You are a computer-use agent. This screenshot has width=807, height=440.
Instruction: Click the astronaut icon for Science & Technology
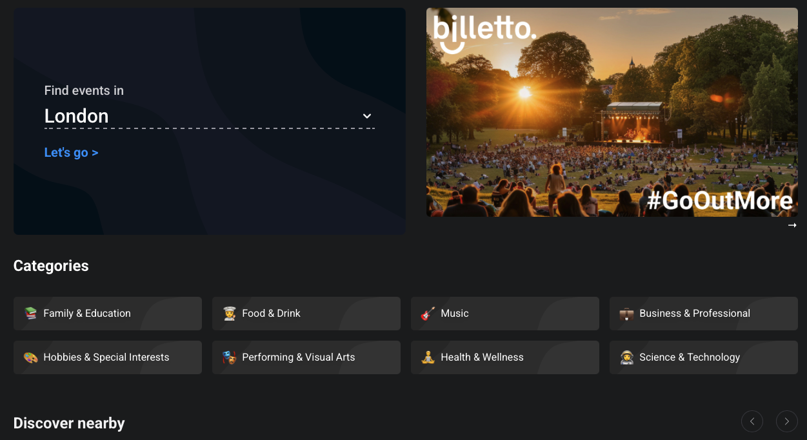[x=626, y=357]
